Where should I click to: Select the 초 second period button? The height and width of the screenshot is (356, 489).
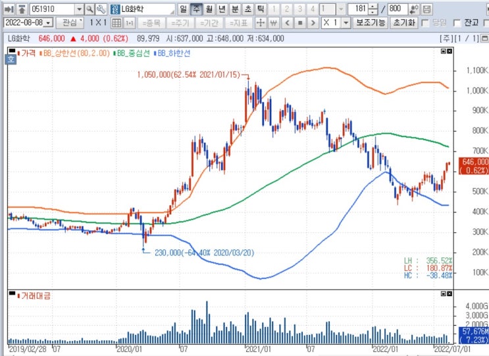point(247,9)
